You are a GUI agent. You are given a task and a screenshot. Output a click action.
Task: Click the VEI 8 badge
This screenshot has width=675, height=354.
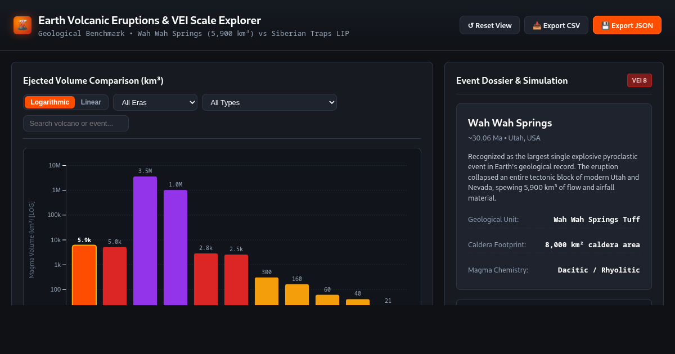(x=640, y=80)
